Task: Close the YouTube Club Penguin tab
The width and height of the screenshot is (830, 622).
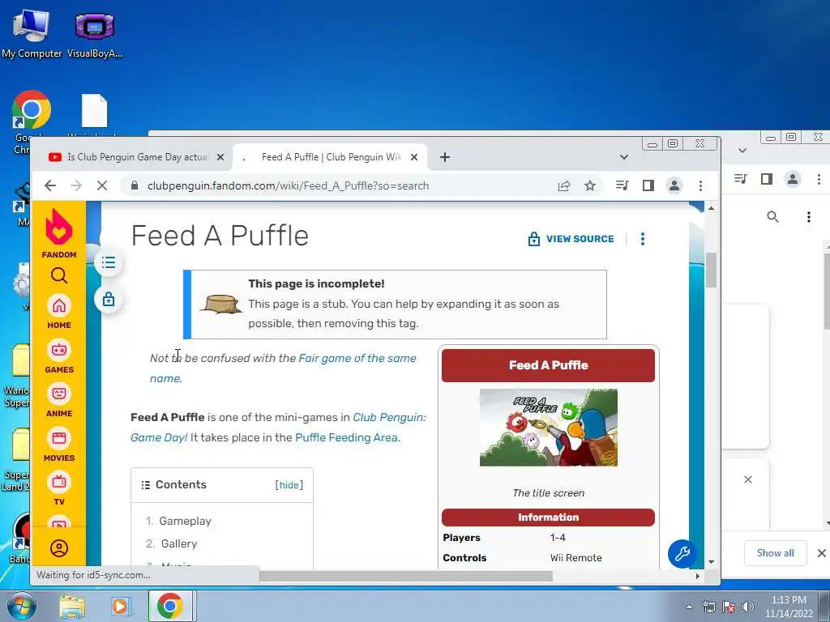Action: coord(220,157)
